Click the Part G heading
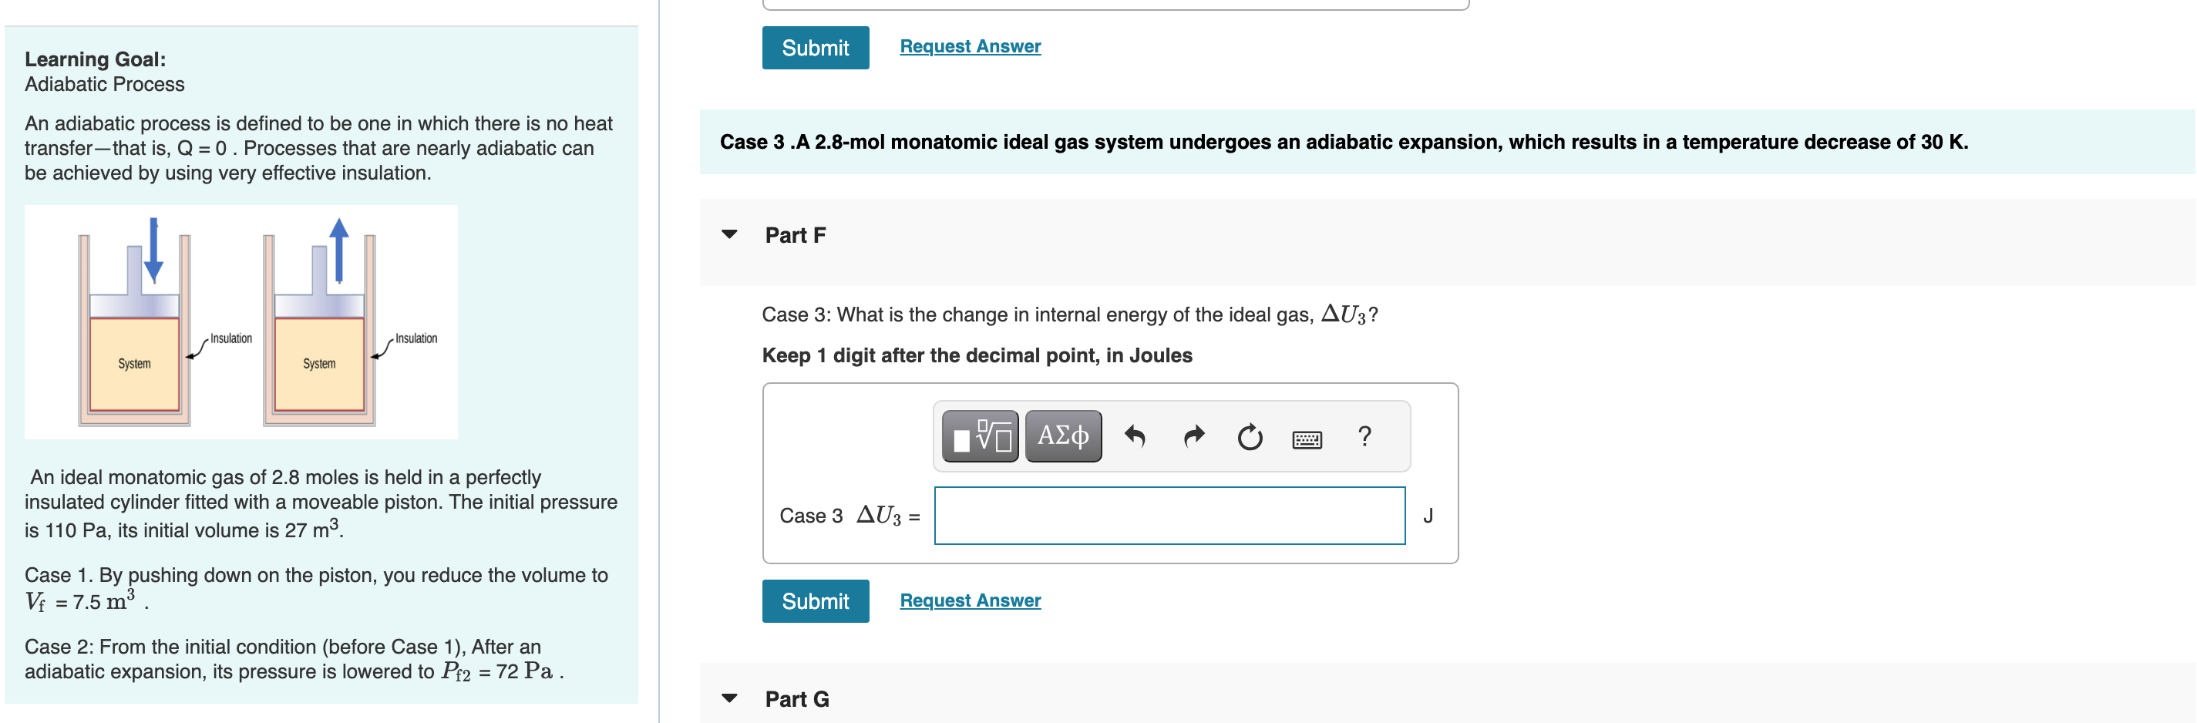The height and width of the screenshot is (723, 2197). click(797, 698)
